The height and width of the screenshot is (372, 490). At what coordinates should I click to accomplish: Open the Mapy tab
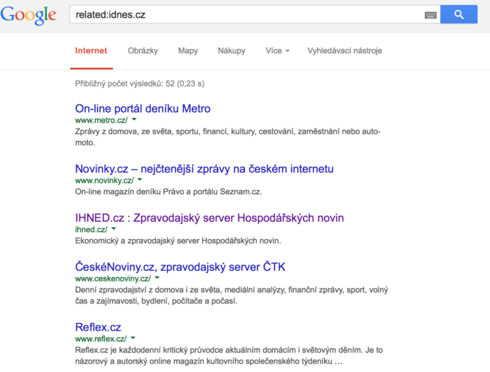(x=188, y=51)
